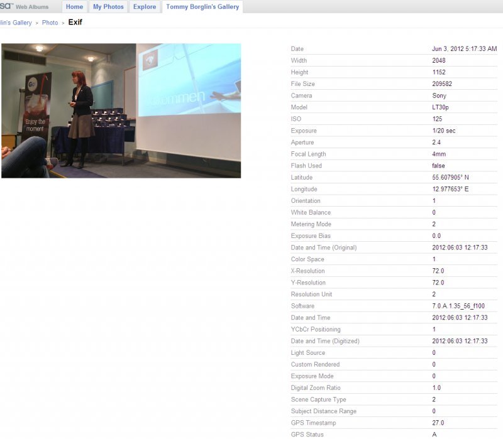Click the Exposure value 1/20 sec
The image size is (503, 439).
tap(444, 131)
